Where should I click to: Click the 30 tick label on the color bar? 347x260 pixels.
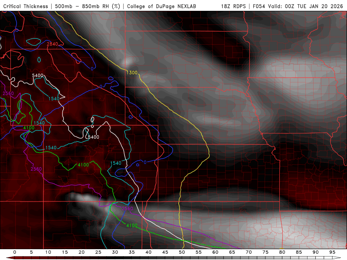115,252
